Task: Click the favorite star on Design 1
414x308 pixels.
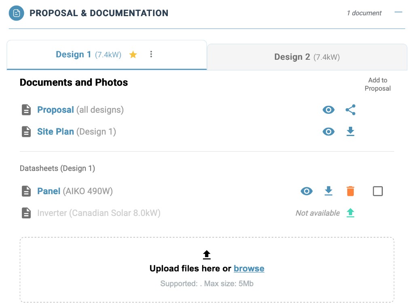Action: 133,54
